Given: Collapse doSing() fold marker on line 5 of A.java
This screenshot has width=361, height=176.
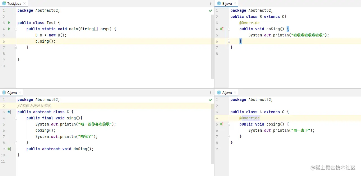Looking at the screenshot, I should [229, 124].
